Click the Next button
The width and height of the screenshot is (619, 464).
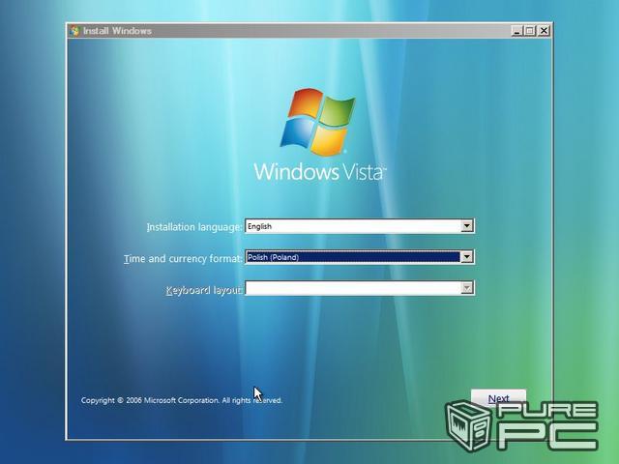click(x=498, y=398)
